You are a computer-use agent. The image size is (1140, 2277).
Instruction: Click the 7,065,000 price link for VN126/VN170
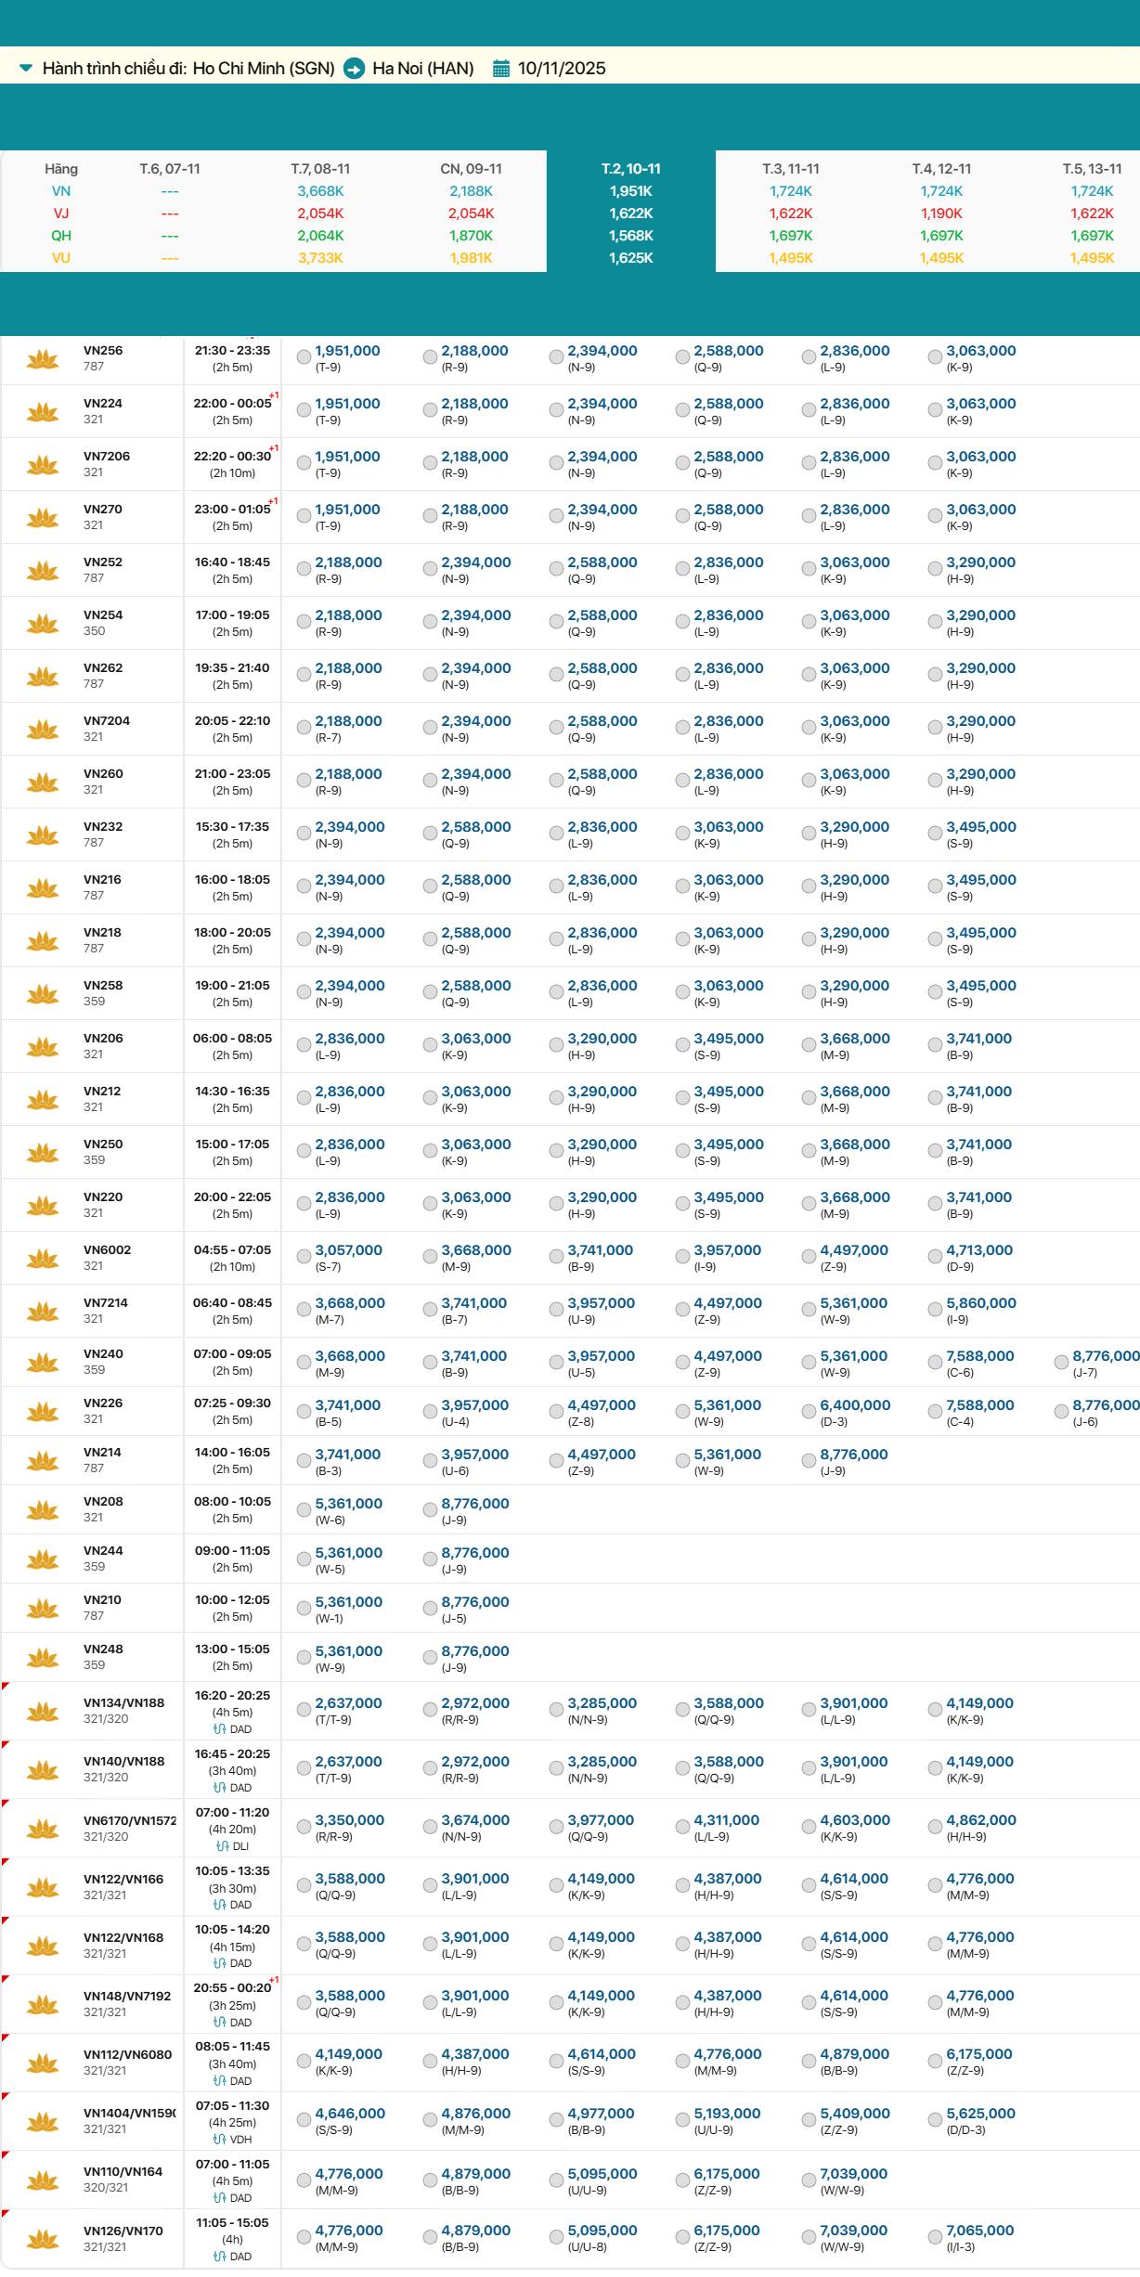pyautogui.click(x=979, y=2231)
